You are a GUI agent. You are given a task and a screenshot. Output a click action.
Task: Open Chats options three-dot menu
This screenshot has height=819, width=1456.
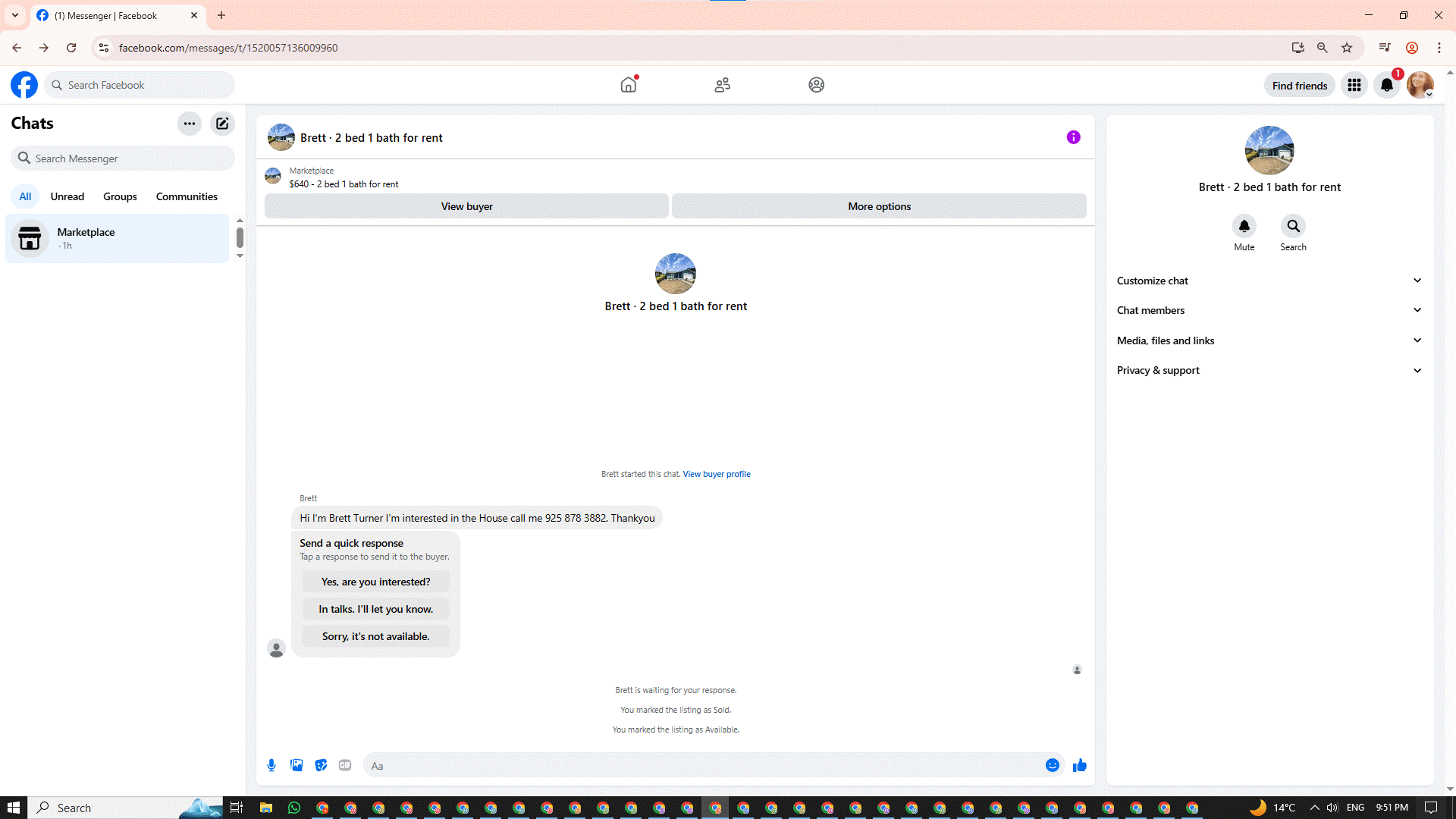point(190,124)
